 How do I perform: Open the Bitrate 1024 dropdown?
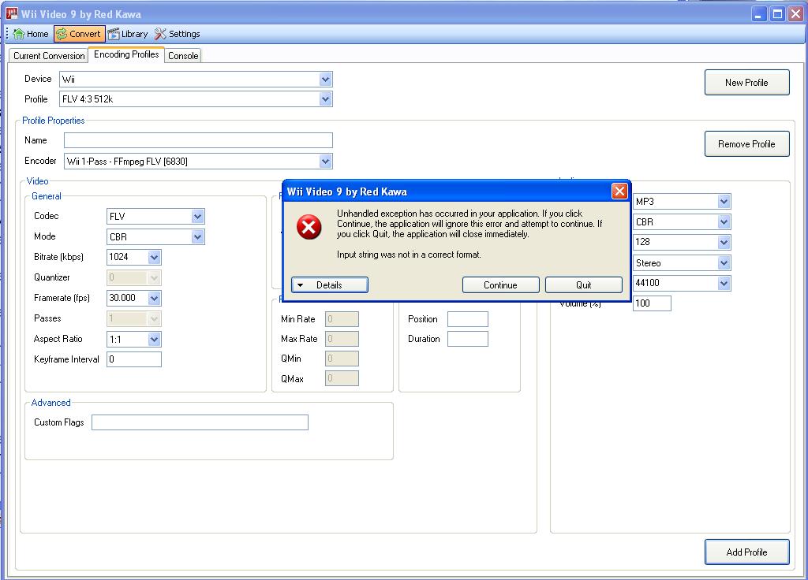point(154,257)
